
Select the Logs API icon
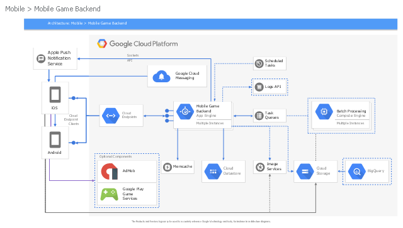coord(259,87)
